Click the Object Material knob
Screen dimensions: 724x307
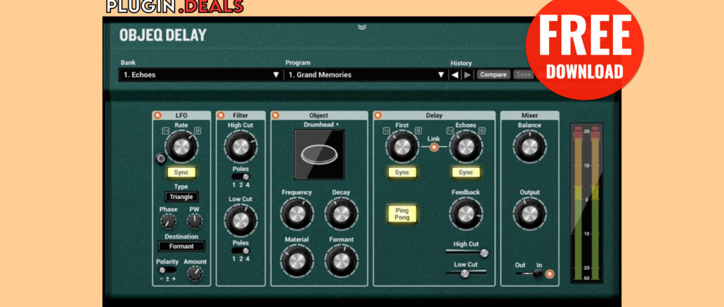pos(297,261)
